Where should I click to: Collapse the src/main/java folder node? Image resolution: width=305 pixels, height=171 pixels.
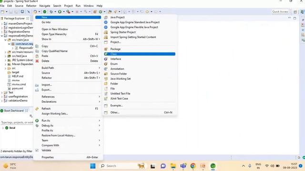tap(5, 40)
